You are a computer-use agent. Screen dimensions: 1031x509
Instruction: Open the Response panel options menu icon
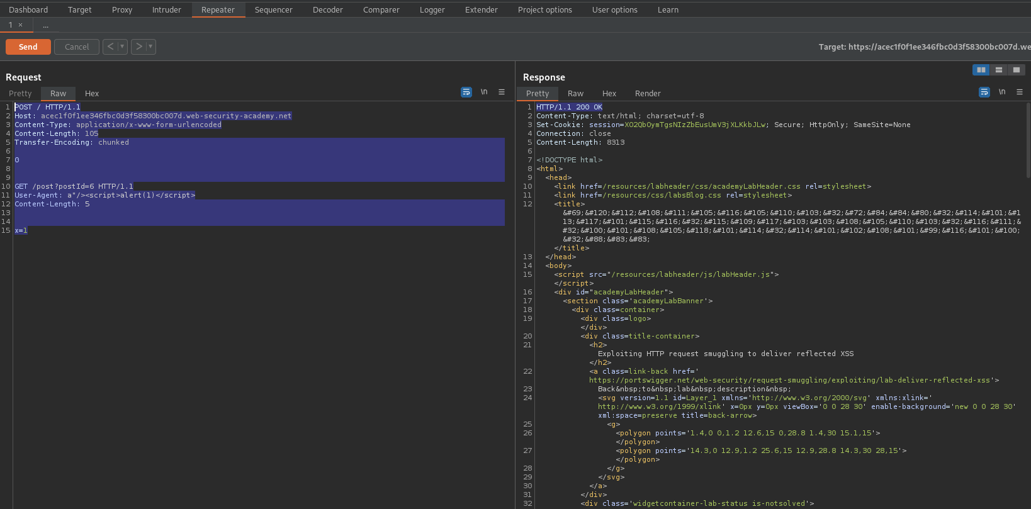1020,92
